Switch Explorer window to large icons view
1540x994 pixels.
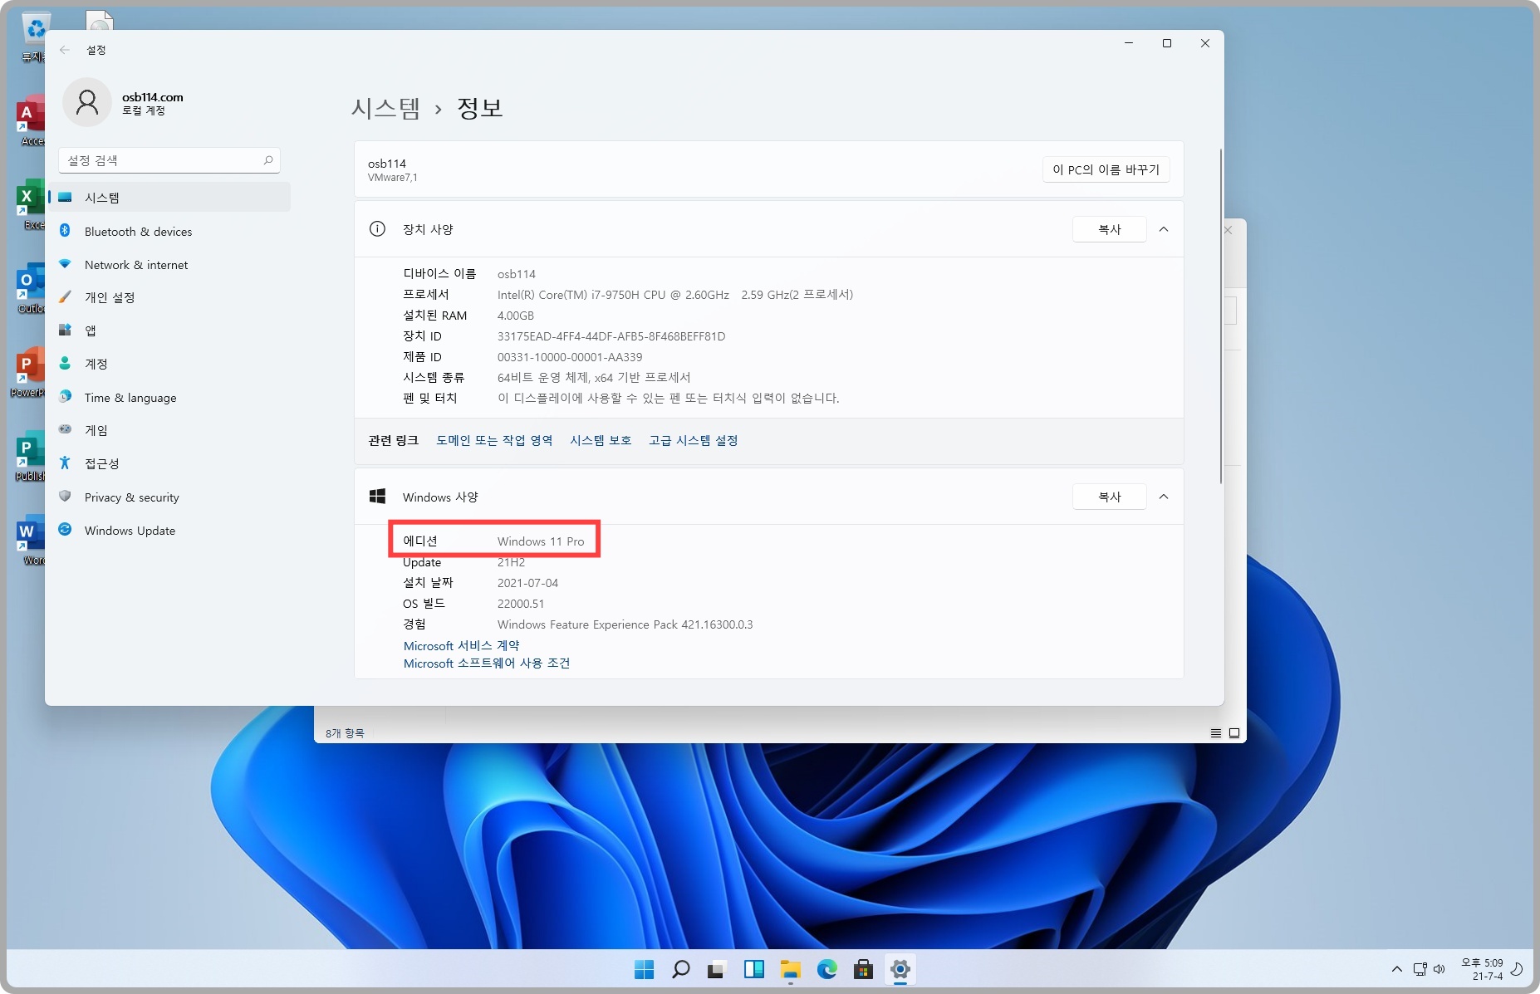(x=1234, y=733)
